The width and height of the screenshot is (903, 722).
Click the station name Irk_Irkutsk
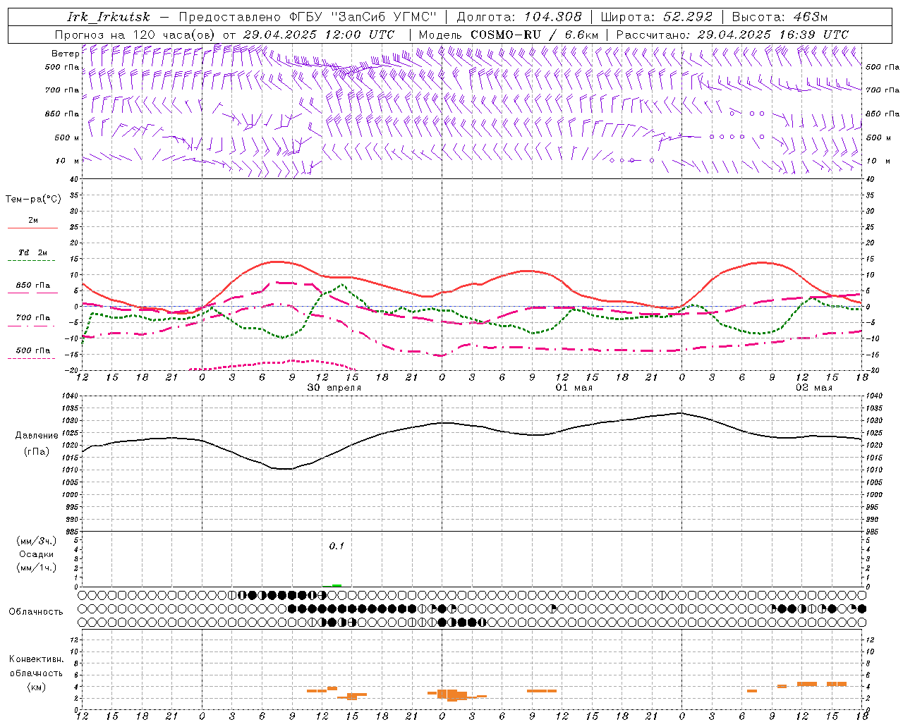(109, 17)
